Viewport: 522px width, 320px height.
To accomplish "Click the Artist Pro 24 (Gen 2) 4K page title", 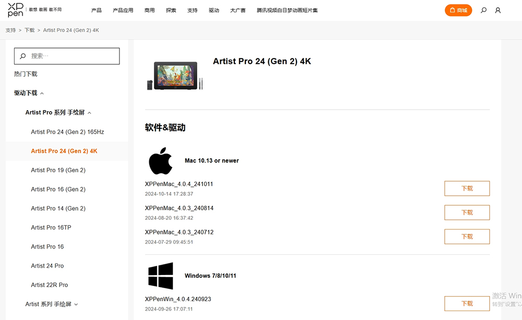I will point(262,61).
